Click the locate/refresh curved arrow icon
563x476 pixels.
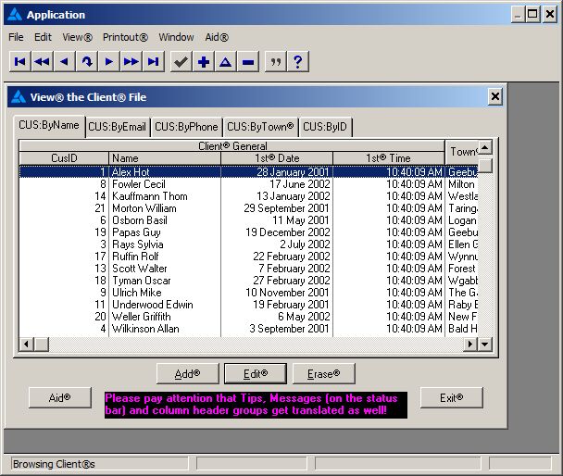tap(86, 62)
